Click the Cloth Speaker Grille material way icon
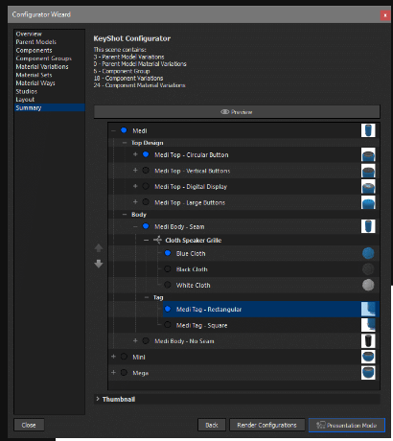 point(157,240)
